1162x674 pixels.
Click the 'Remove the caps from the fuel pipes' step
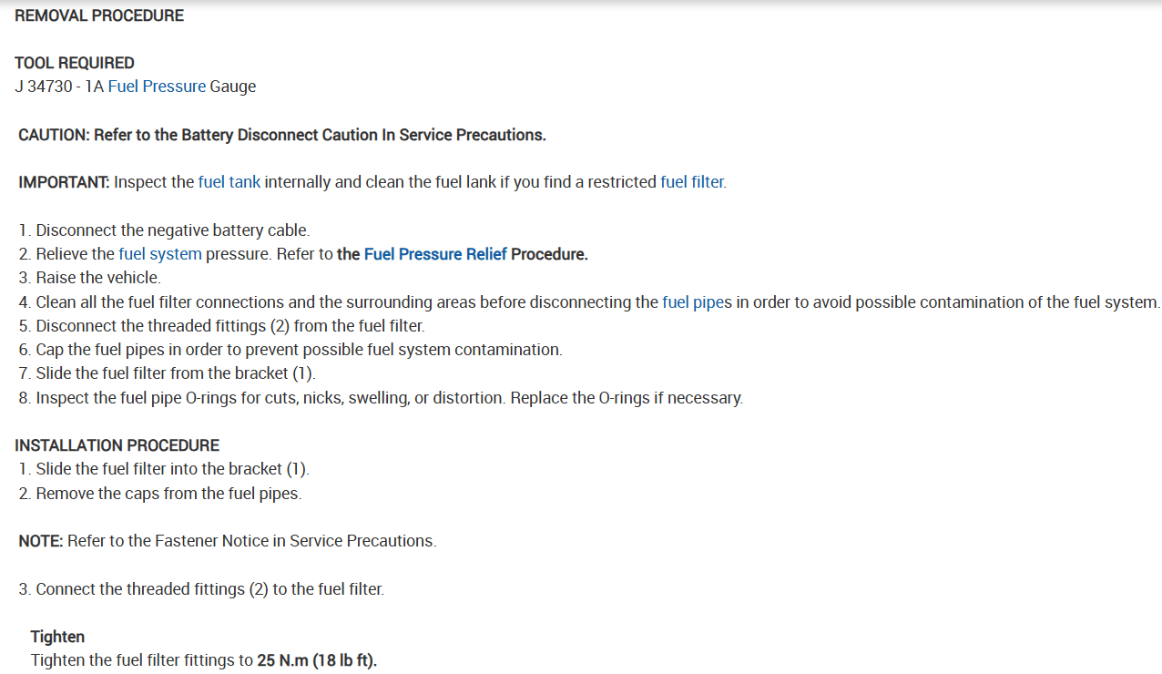click(x=168, y=494)
